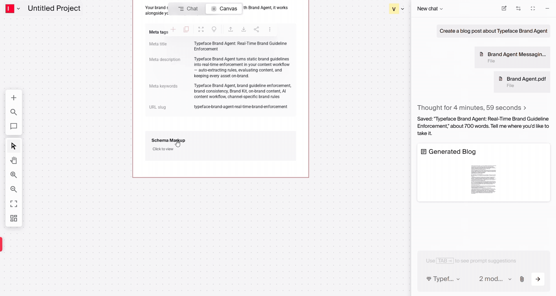Click the send arrow button
Viewport: 556px width, 296px height.
pos(538,279)
